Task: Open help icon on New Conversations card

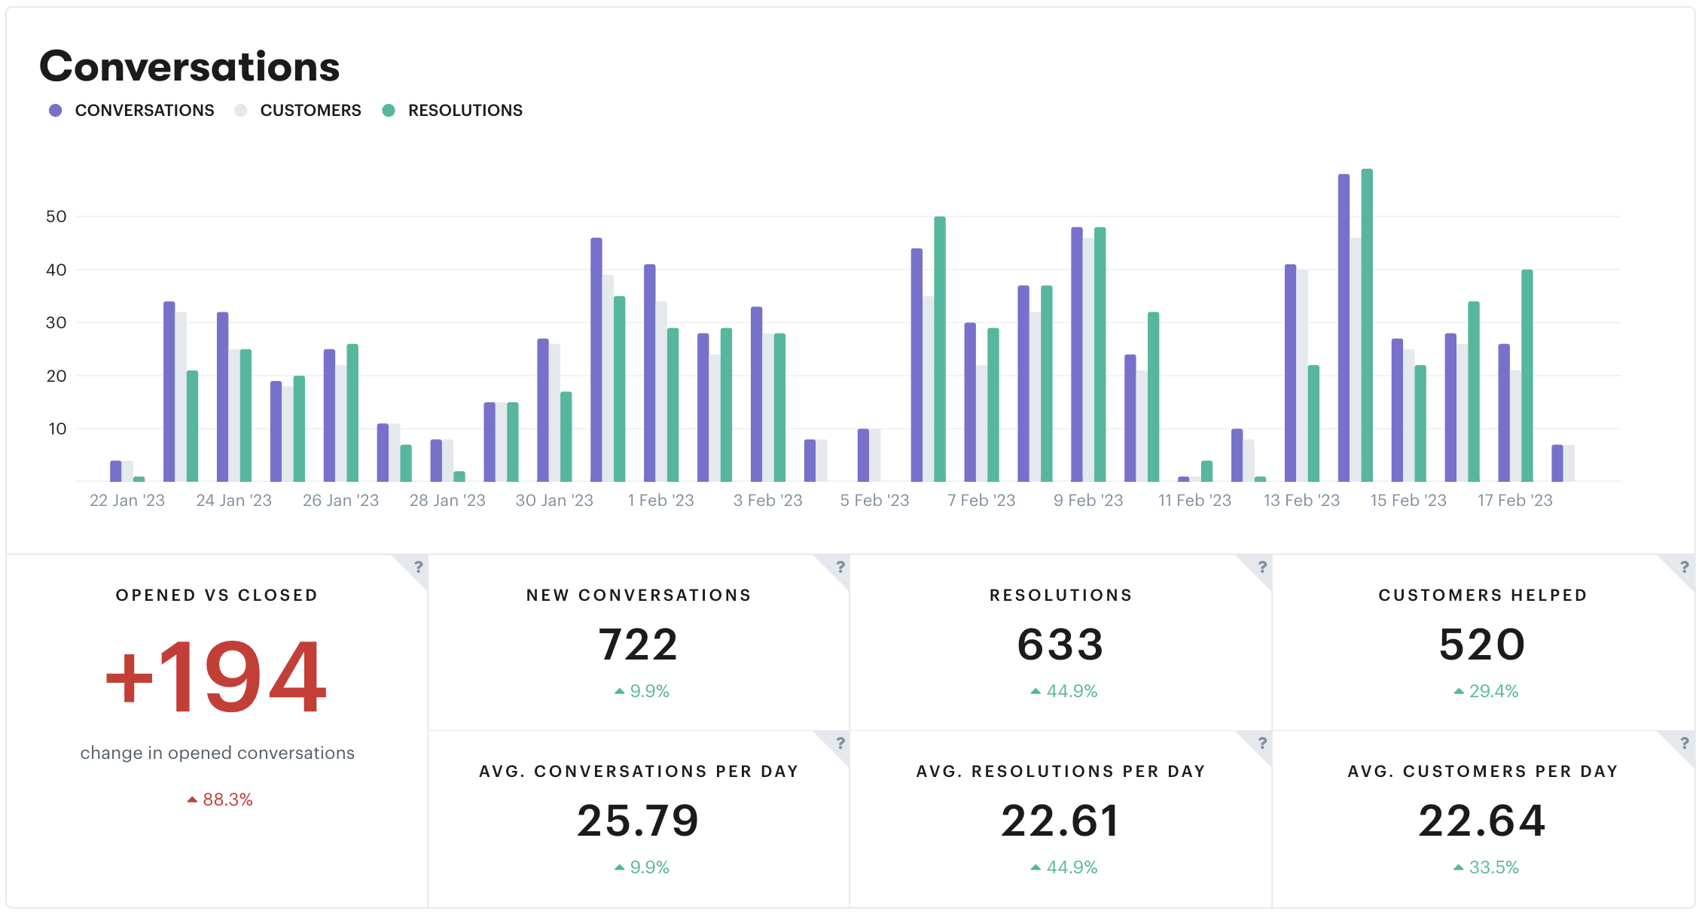Action: point(840,567)
